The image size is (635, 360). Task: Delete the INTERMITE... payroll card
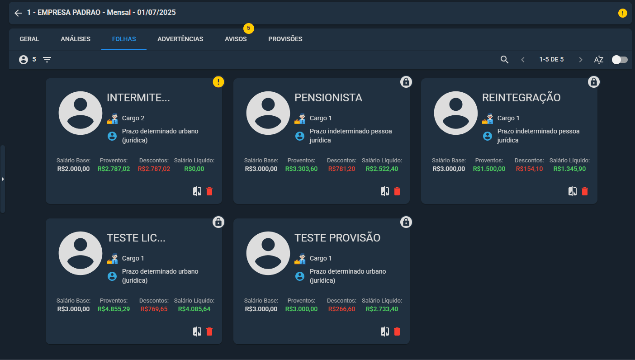click(209, 191)
